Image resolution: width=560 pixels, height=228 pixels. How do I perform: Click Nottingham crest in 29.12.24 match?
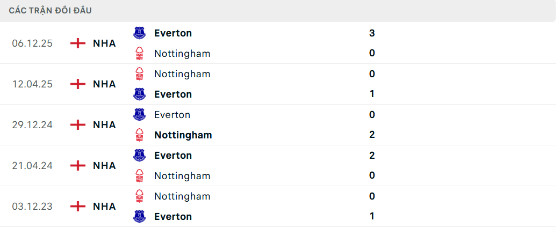click(x=139, y=135)
